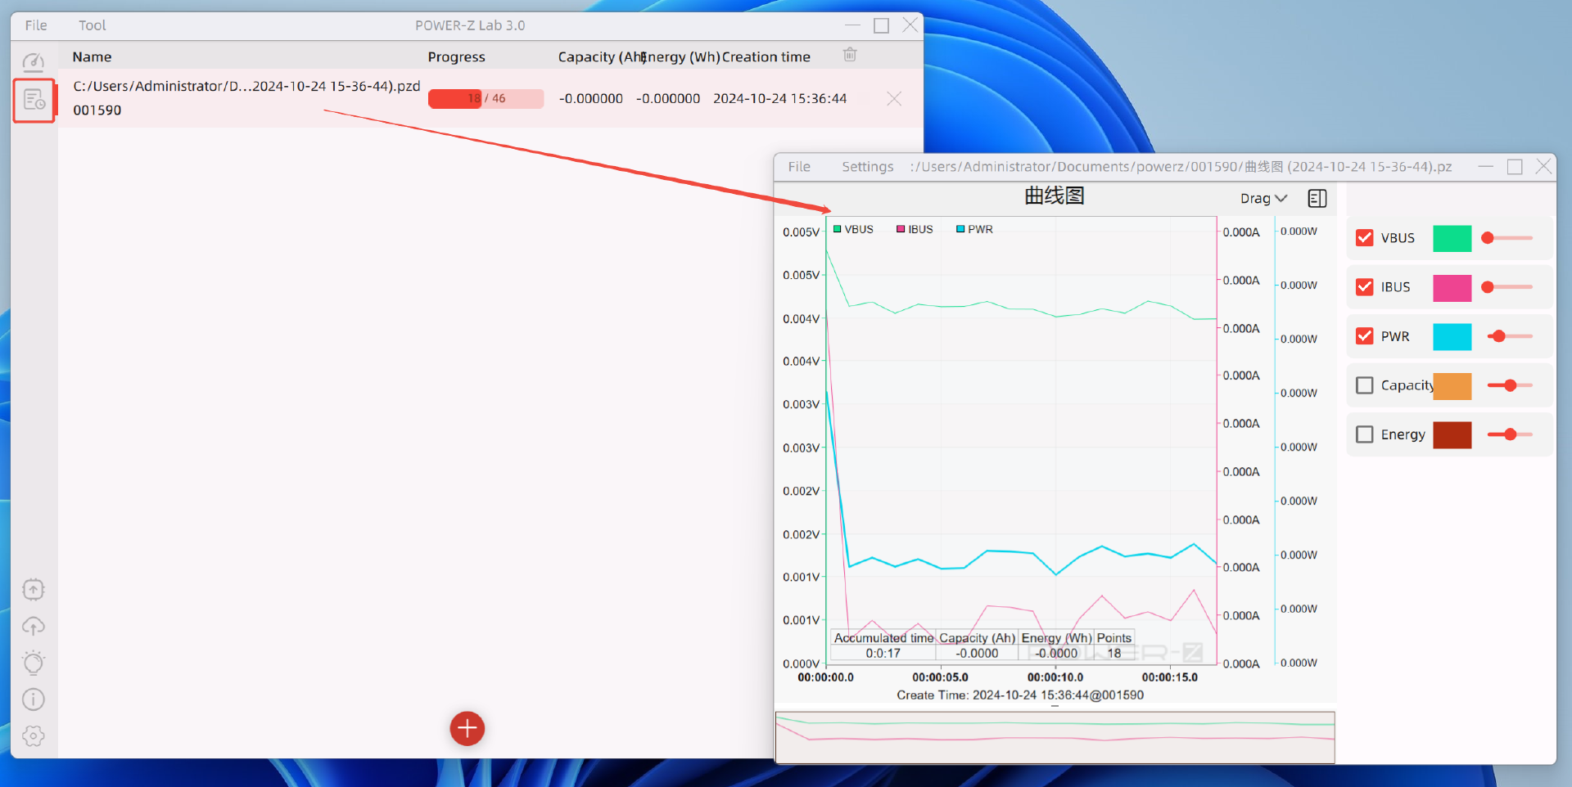Enable the Capacity curve checkbox
Screen dimensions: 1572x787
click(x=1365, y=385)
